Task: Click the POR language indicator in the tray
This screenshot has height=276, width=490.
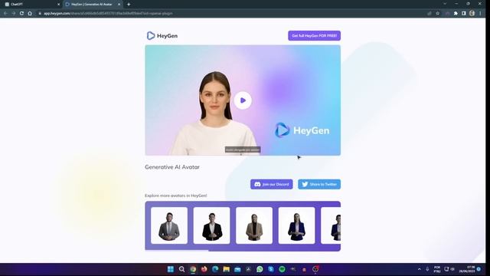Action: 437,269
